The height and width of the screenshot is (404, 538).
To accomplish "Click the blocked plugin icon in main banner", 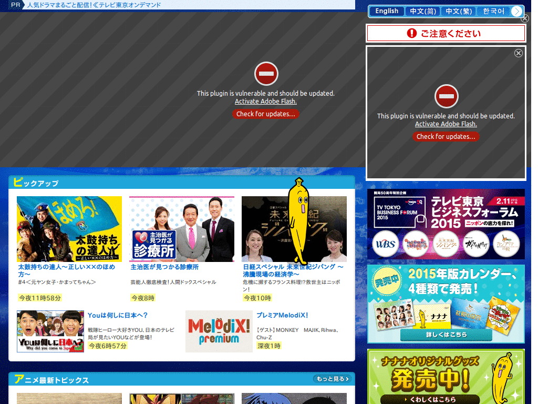I will [266, 74].
